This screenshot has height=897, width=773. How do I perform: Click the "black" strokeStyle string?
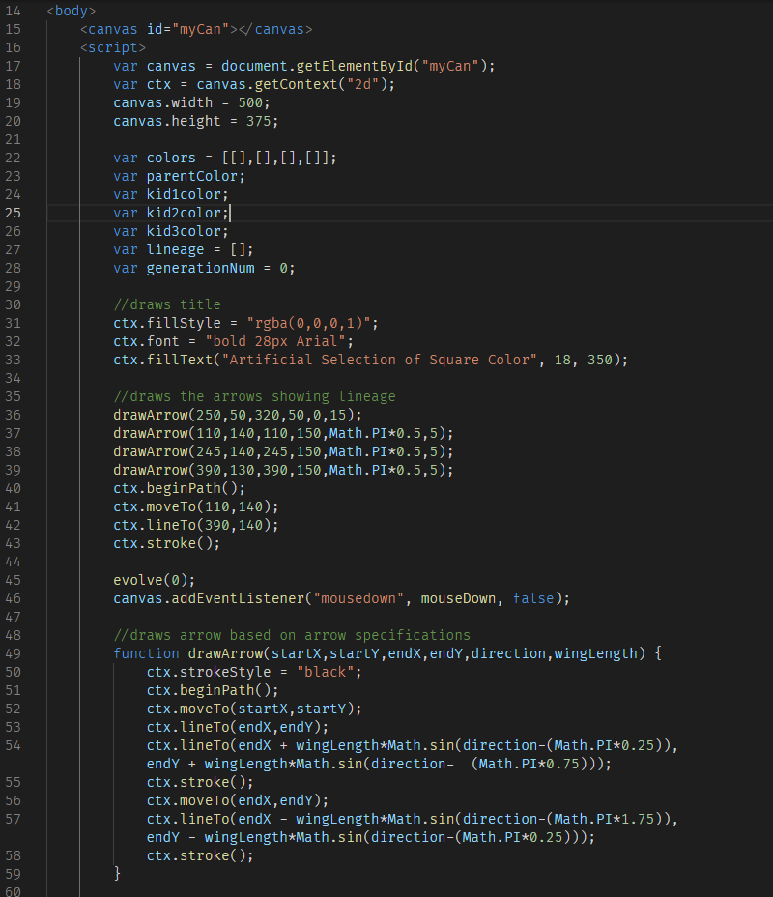(x=325, y=672)
